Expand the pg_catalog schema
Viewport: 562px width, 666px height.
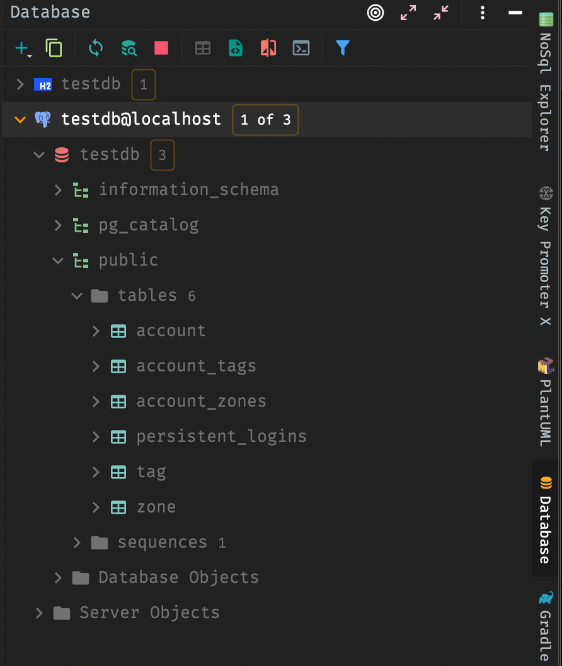point(58,225)
